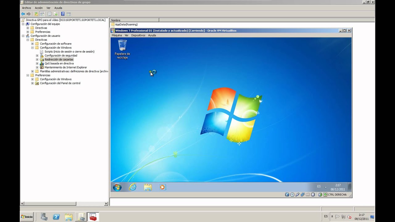Viewport: 395px width, 222px height.
Task: Click the show desktop button on host taskbar
Action: coord(372,217)
